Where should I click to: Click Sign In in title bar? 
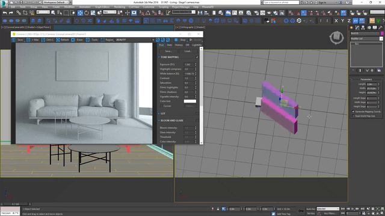coord(322,2)
